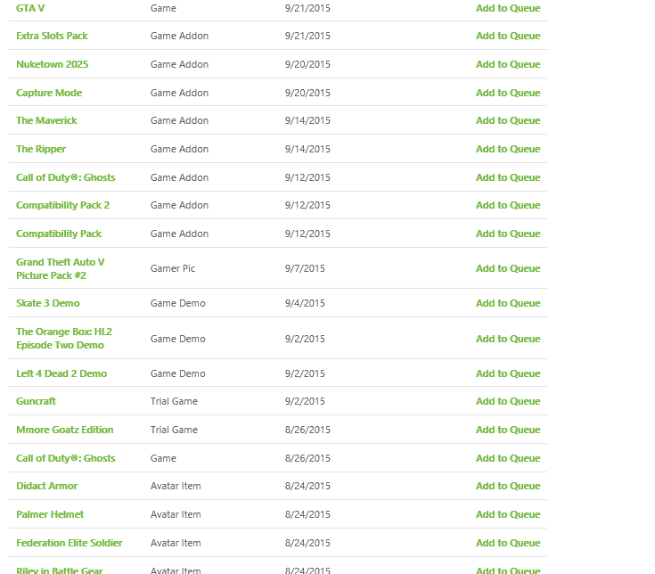This screenshot has width=655, height=574.
Task: Open The Maverick link
Action: coord(46,120)
